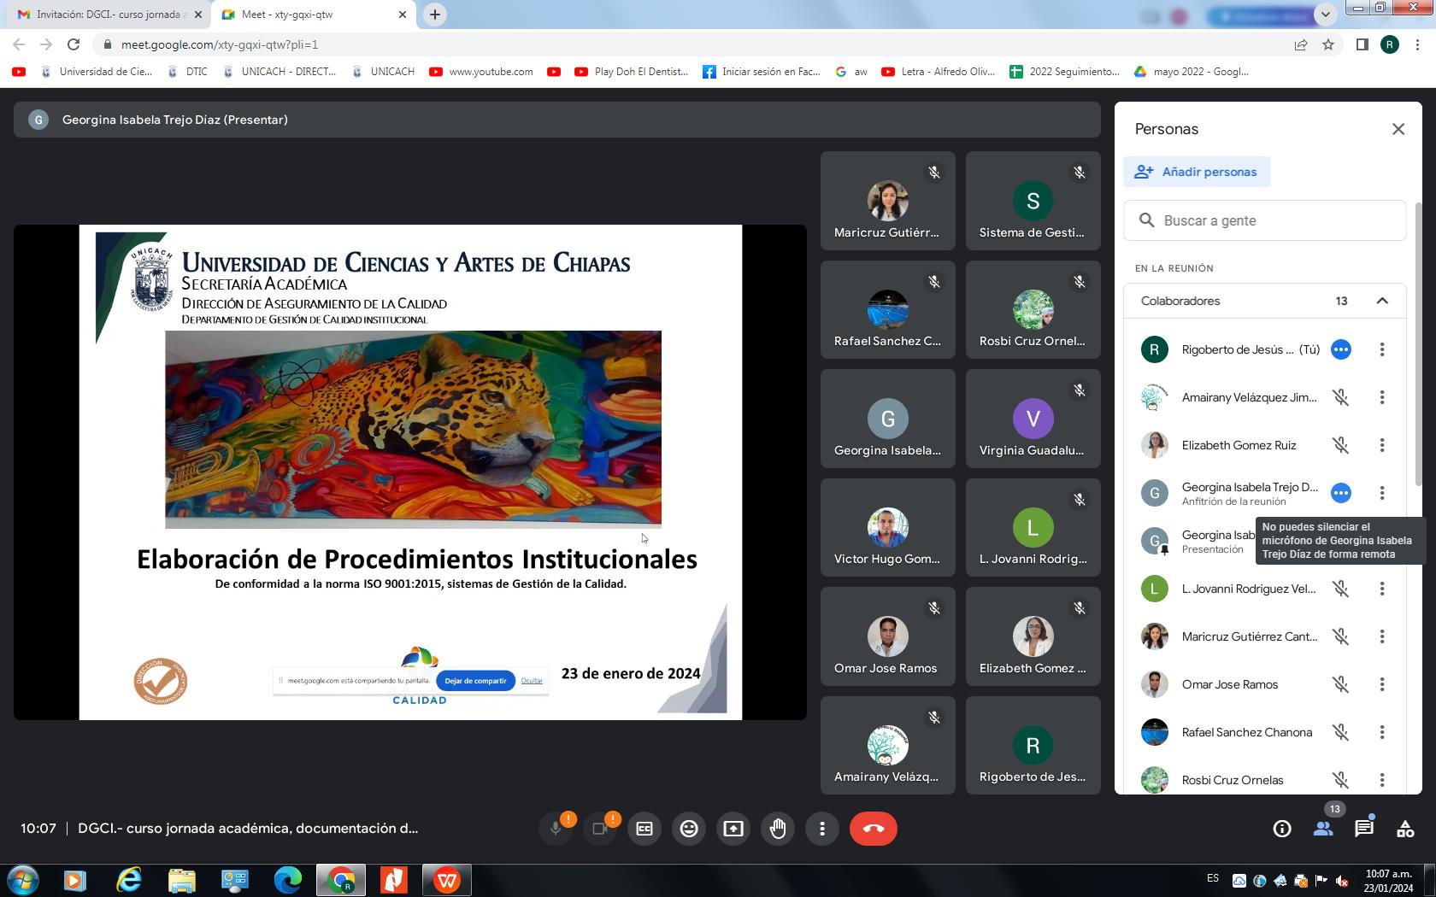
Task: Collapse the Colaboradores list
Action: (x=1382, y=301)
